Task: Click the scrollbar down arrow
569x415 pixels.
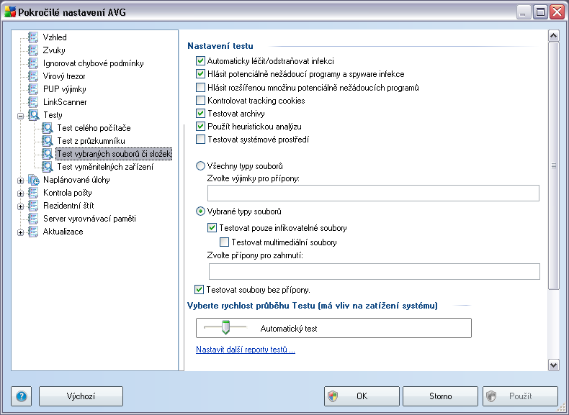Action: [x=553, y=365]
